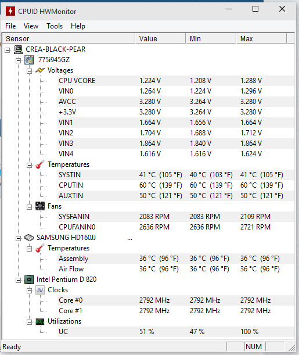The width and height of the screenshot is (299, 355).
Task: Open the View menu
Action: pos(31,26)
